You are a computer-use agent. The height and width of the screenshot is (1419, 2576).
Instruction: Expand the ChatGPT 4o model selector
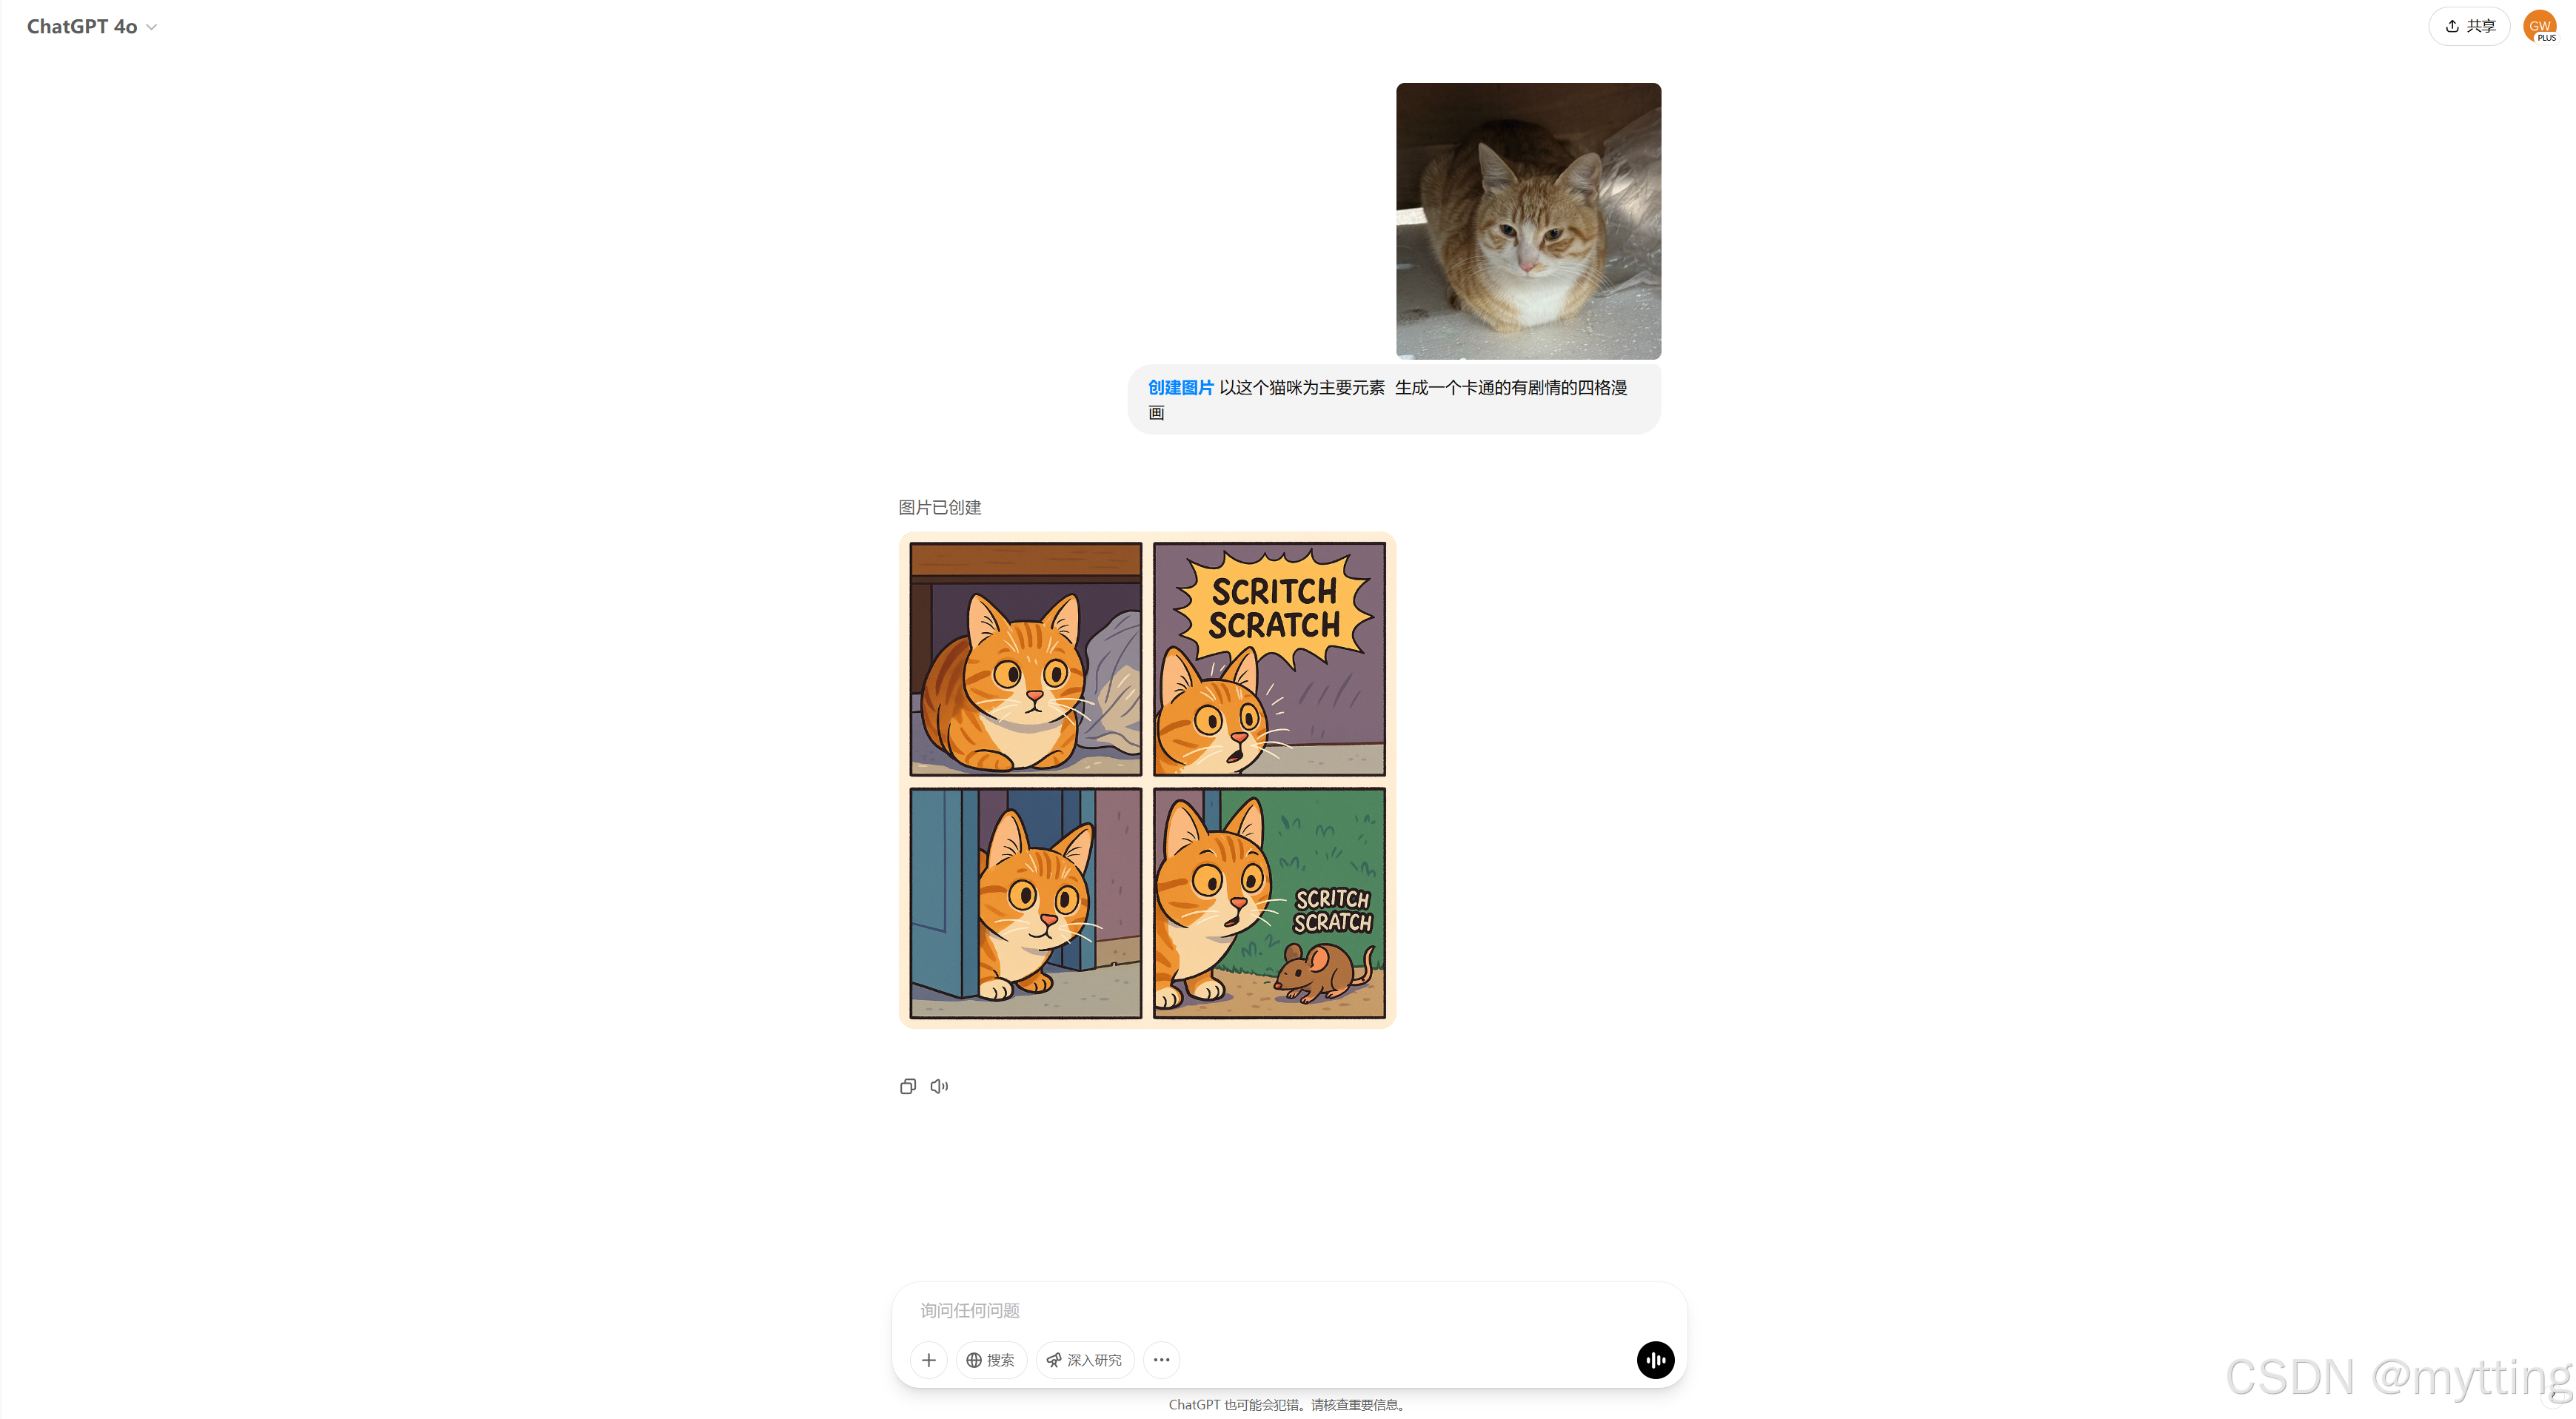pyautogui.click(x=92, y=27)
